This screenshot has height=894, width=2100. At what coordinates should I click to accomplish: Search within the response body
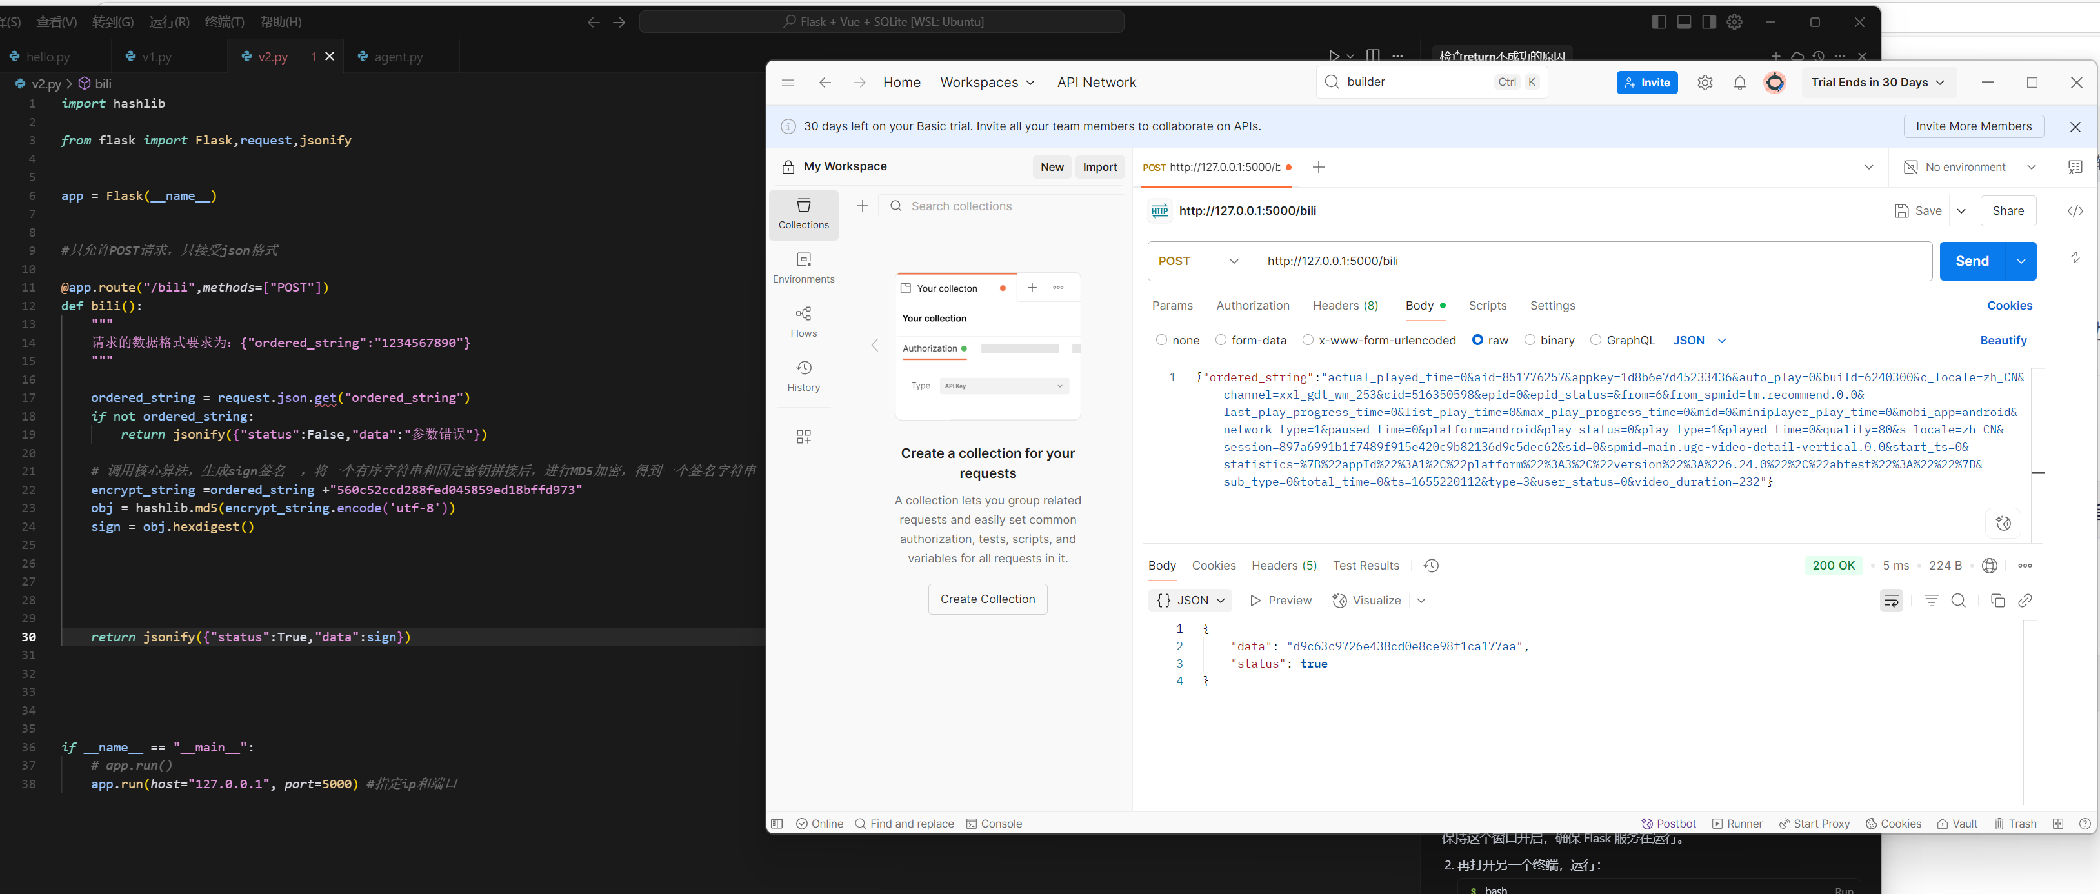pos(1958,601)
